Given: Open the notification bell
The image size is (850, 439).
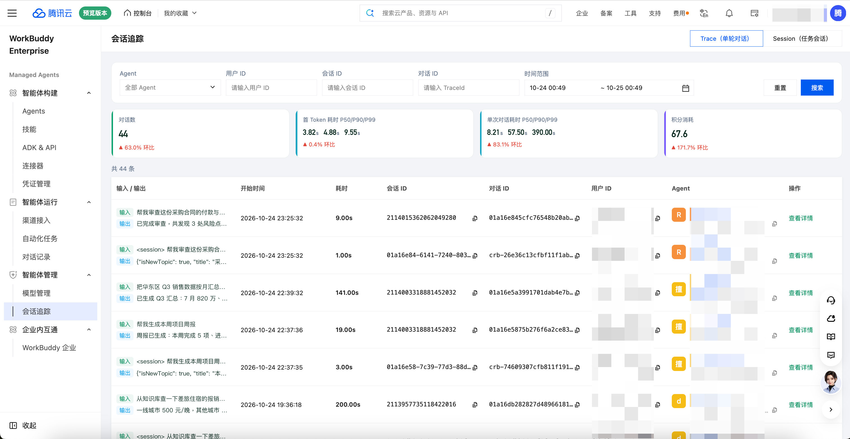Looking at the screenshot, I should pos(729,13).
